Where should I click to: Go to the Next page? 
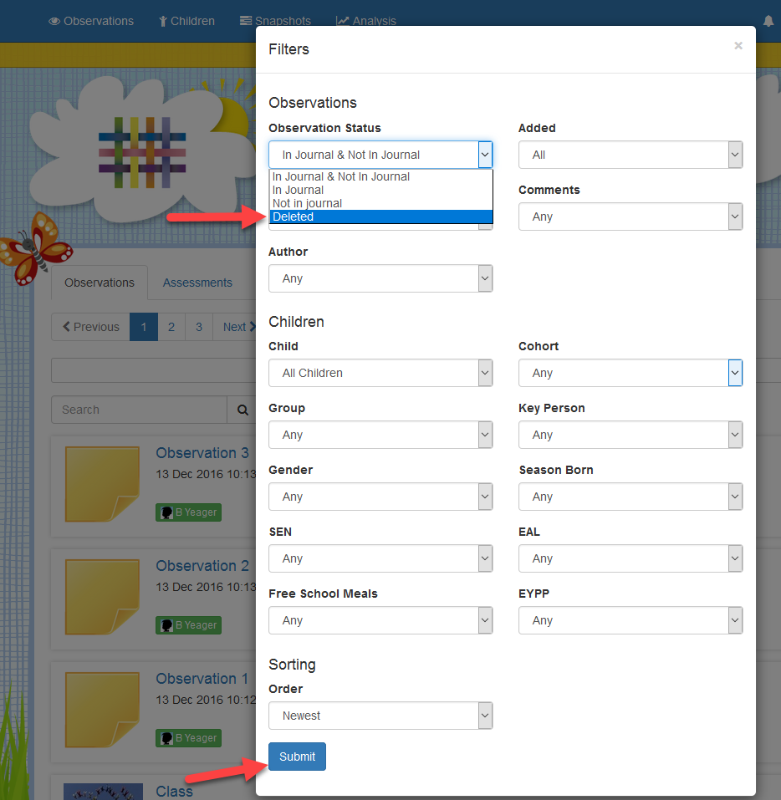coord(235,327)
